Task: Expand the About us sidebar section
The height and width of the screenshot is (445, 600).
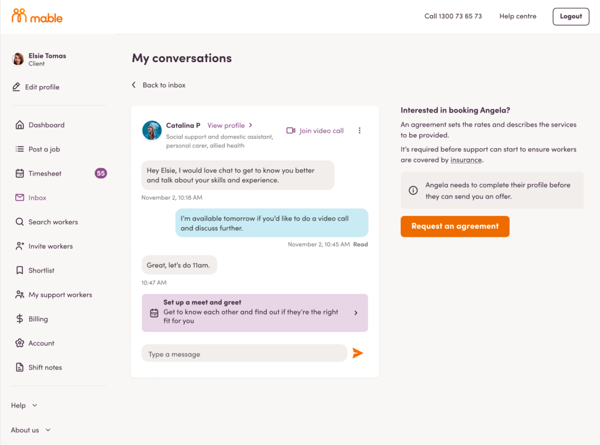Action: [x=30, y=430]
